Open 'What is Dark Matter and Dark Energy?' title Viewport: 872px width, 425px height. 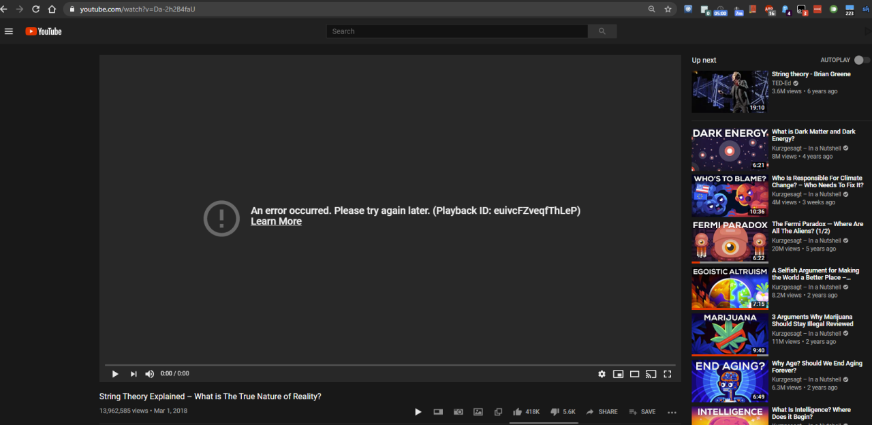813,135
